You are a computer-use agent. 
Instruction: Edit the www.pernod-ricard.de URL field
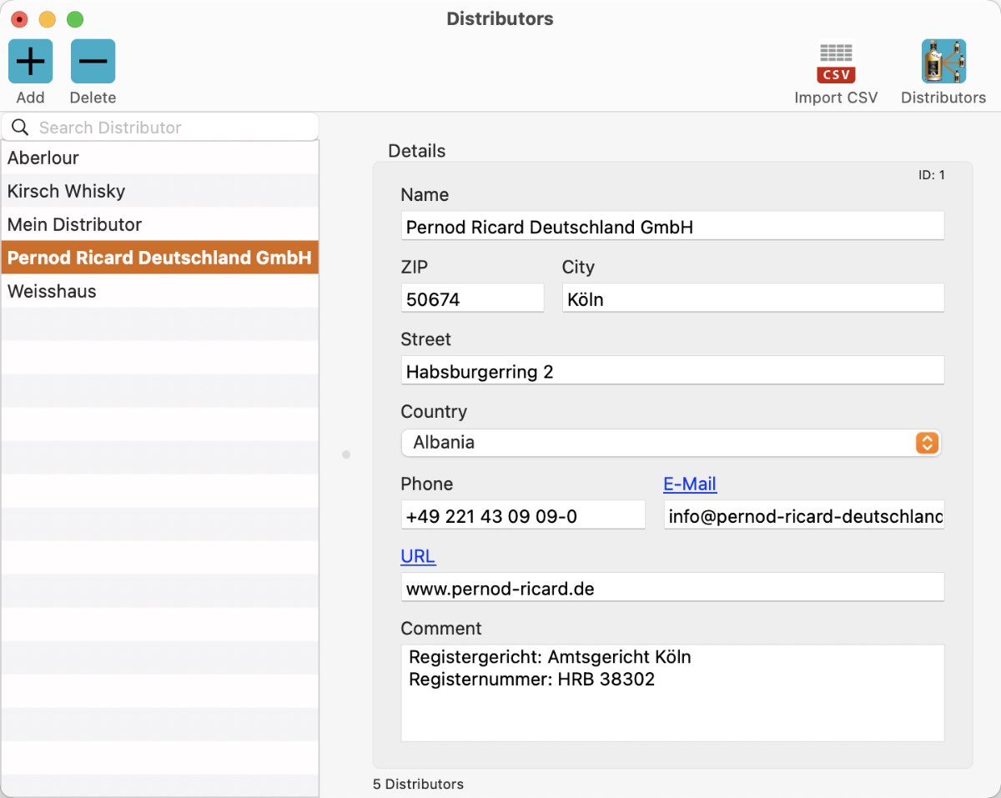(x=672, y=588)
